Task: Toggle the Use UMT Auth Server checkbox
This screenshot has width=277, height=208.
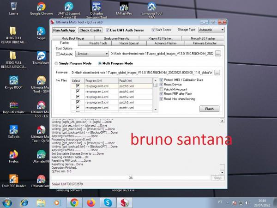Action: click(x=108, y=30)
